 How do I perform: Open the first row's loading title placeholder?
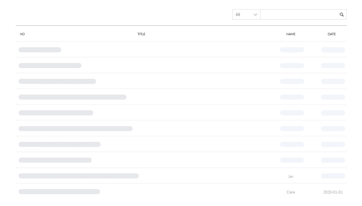[x=40, y=50]
